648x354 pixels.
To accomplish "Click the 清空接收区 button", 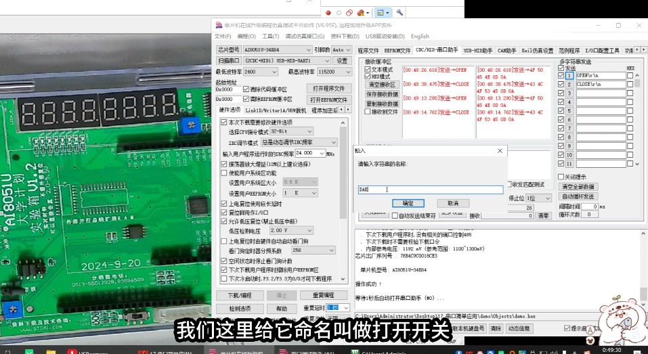I will coord(383,84).
